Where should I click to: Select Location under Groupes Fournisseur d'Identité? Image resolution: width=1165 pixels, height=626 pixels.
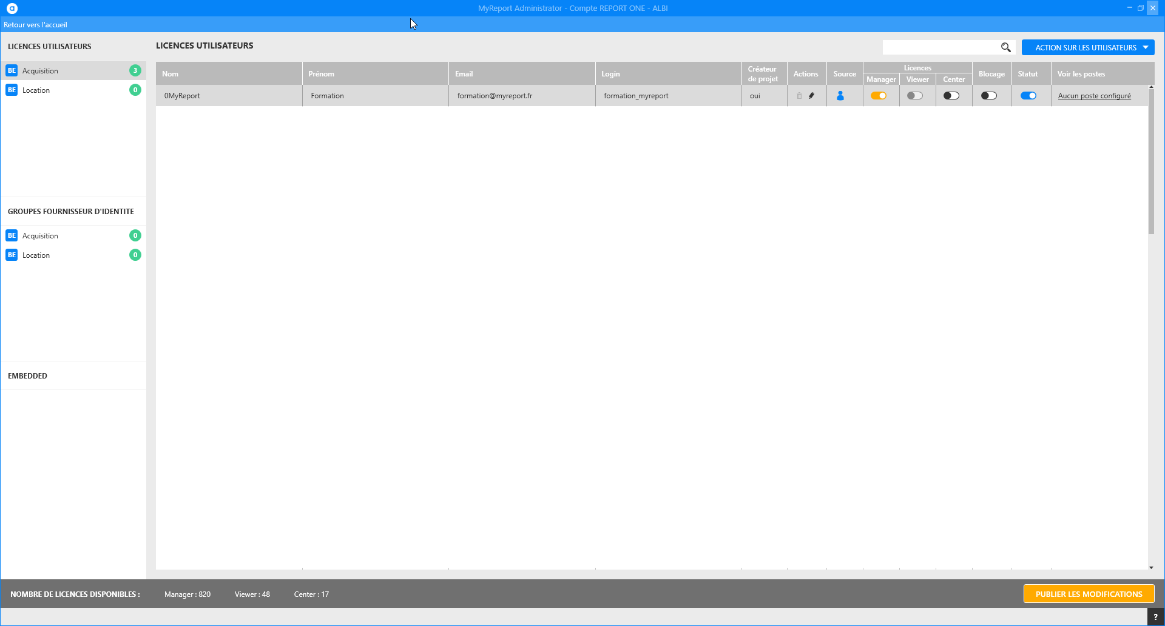(36, 255)
